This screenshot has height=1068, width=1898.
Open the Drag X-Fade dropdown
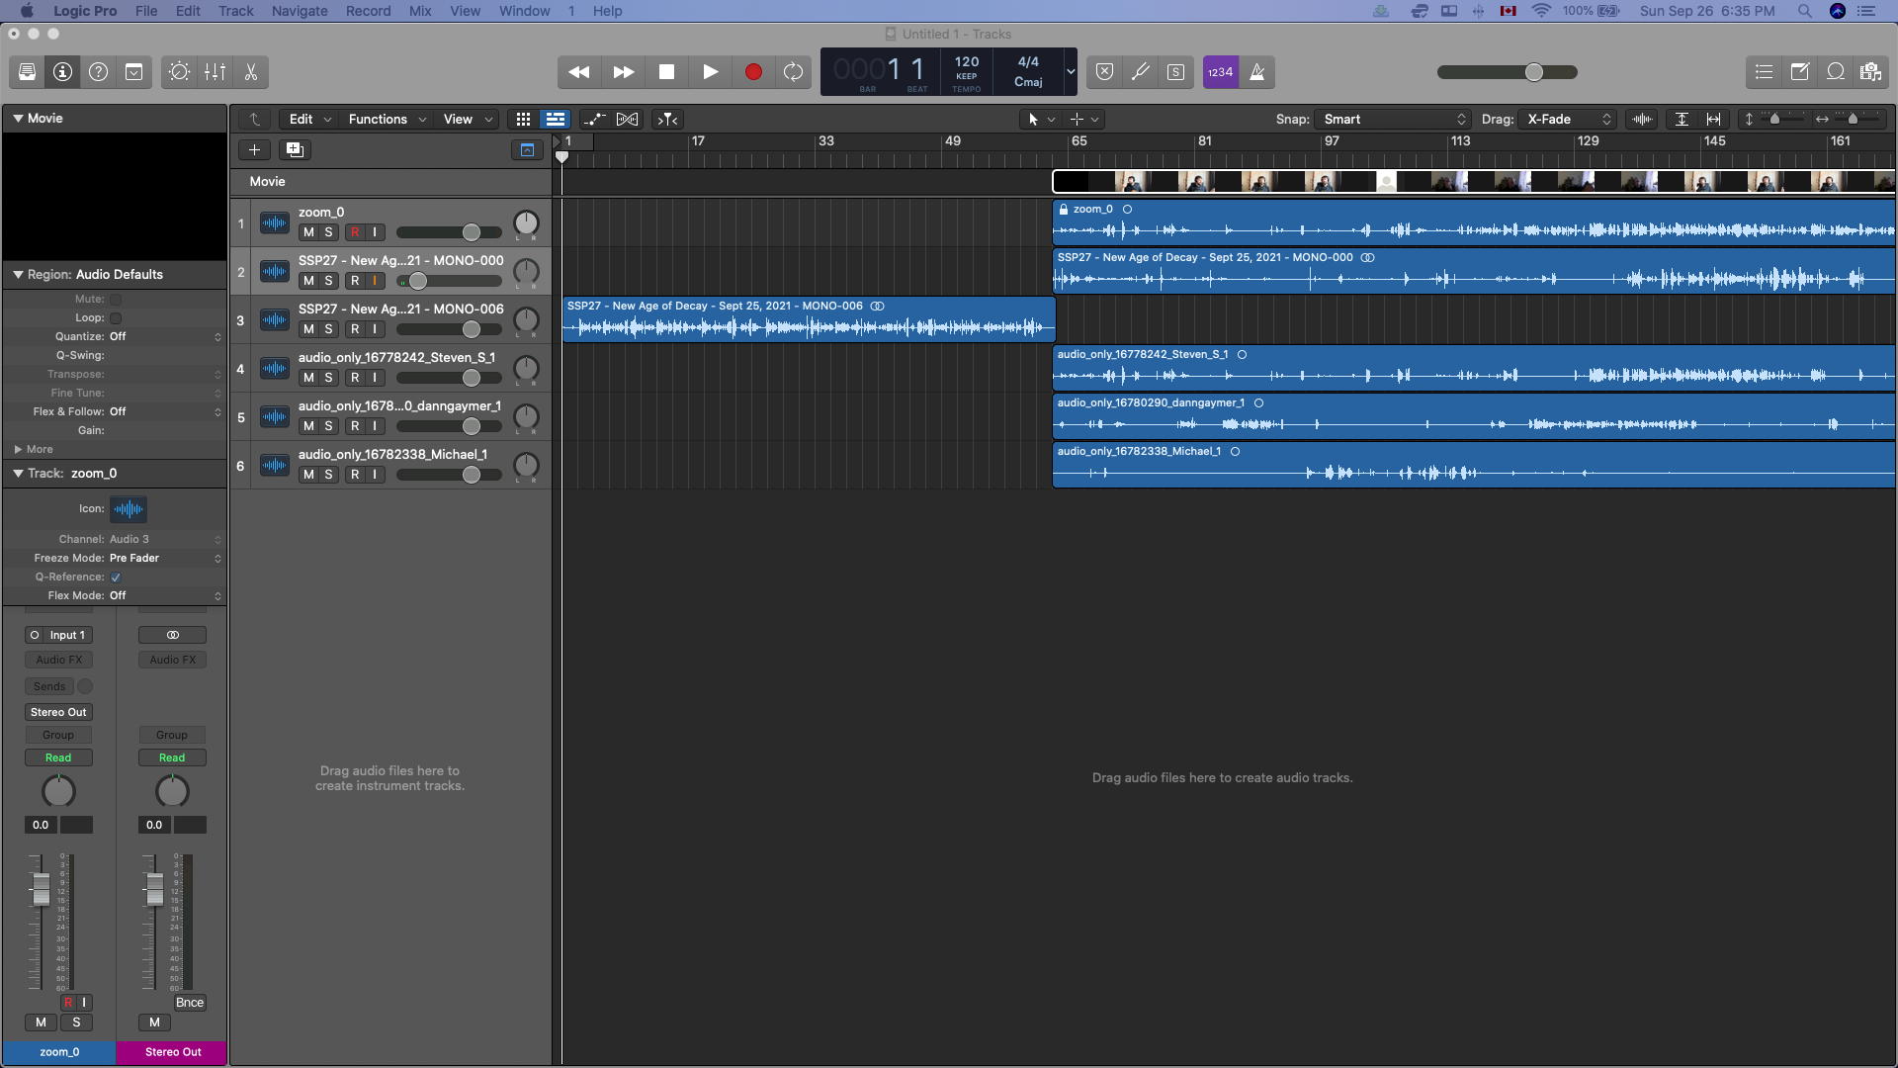[1568, 120]
